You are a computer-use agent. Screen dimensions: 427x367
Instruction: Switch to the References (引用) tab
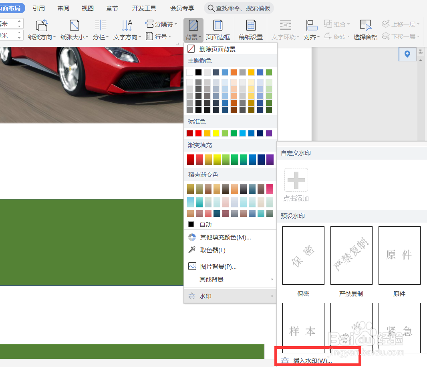39,8
